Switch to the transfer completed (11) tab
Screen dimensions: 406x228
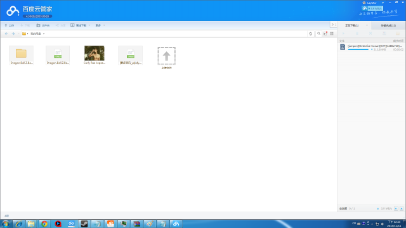388,25
